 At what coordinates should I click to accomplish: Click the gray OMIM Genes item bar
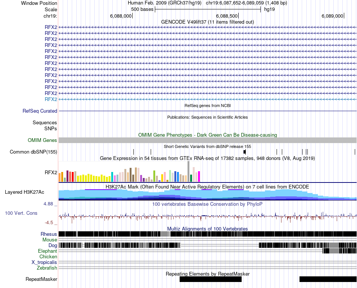coord(207,140)
